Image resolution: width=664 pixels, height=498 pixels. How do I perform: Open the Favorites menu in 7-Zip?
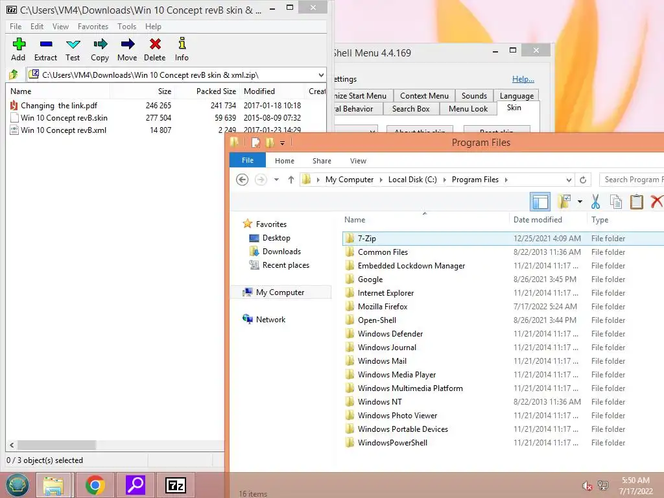[93, 26]
